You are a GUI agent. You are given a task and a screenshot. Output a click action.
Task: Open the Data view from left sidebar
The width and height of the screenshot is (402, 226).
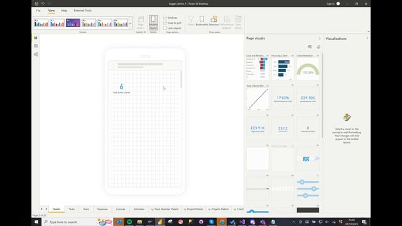[x=36, y=46]
